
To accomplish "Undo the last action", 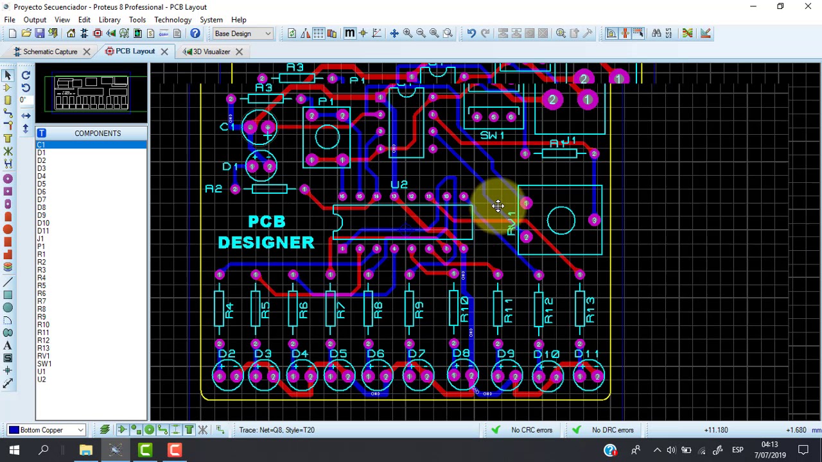I will [x=471, y=33].
